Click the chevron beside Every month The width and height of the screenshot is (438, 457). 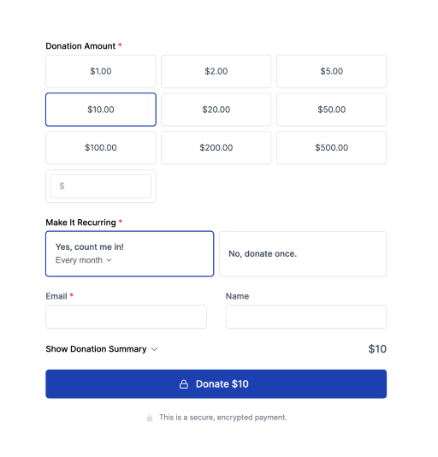pos(109,260)
